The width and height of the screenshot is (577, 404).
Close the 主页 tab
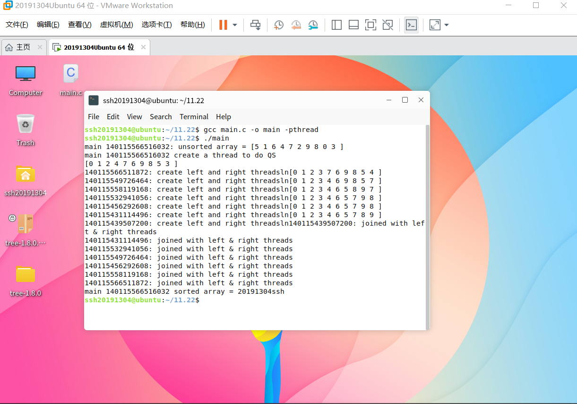coord(40,47)
